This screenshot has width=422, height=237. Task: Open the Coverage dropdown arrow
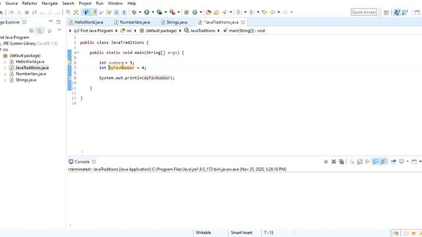coord(166,12)
